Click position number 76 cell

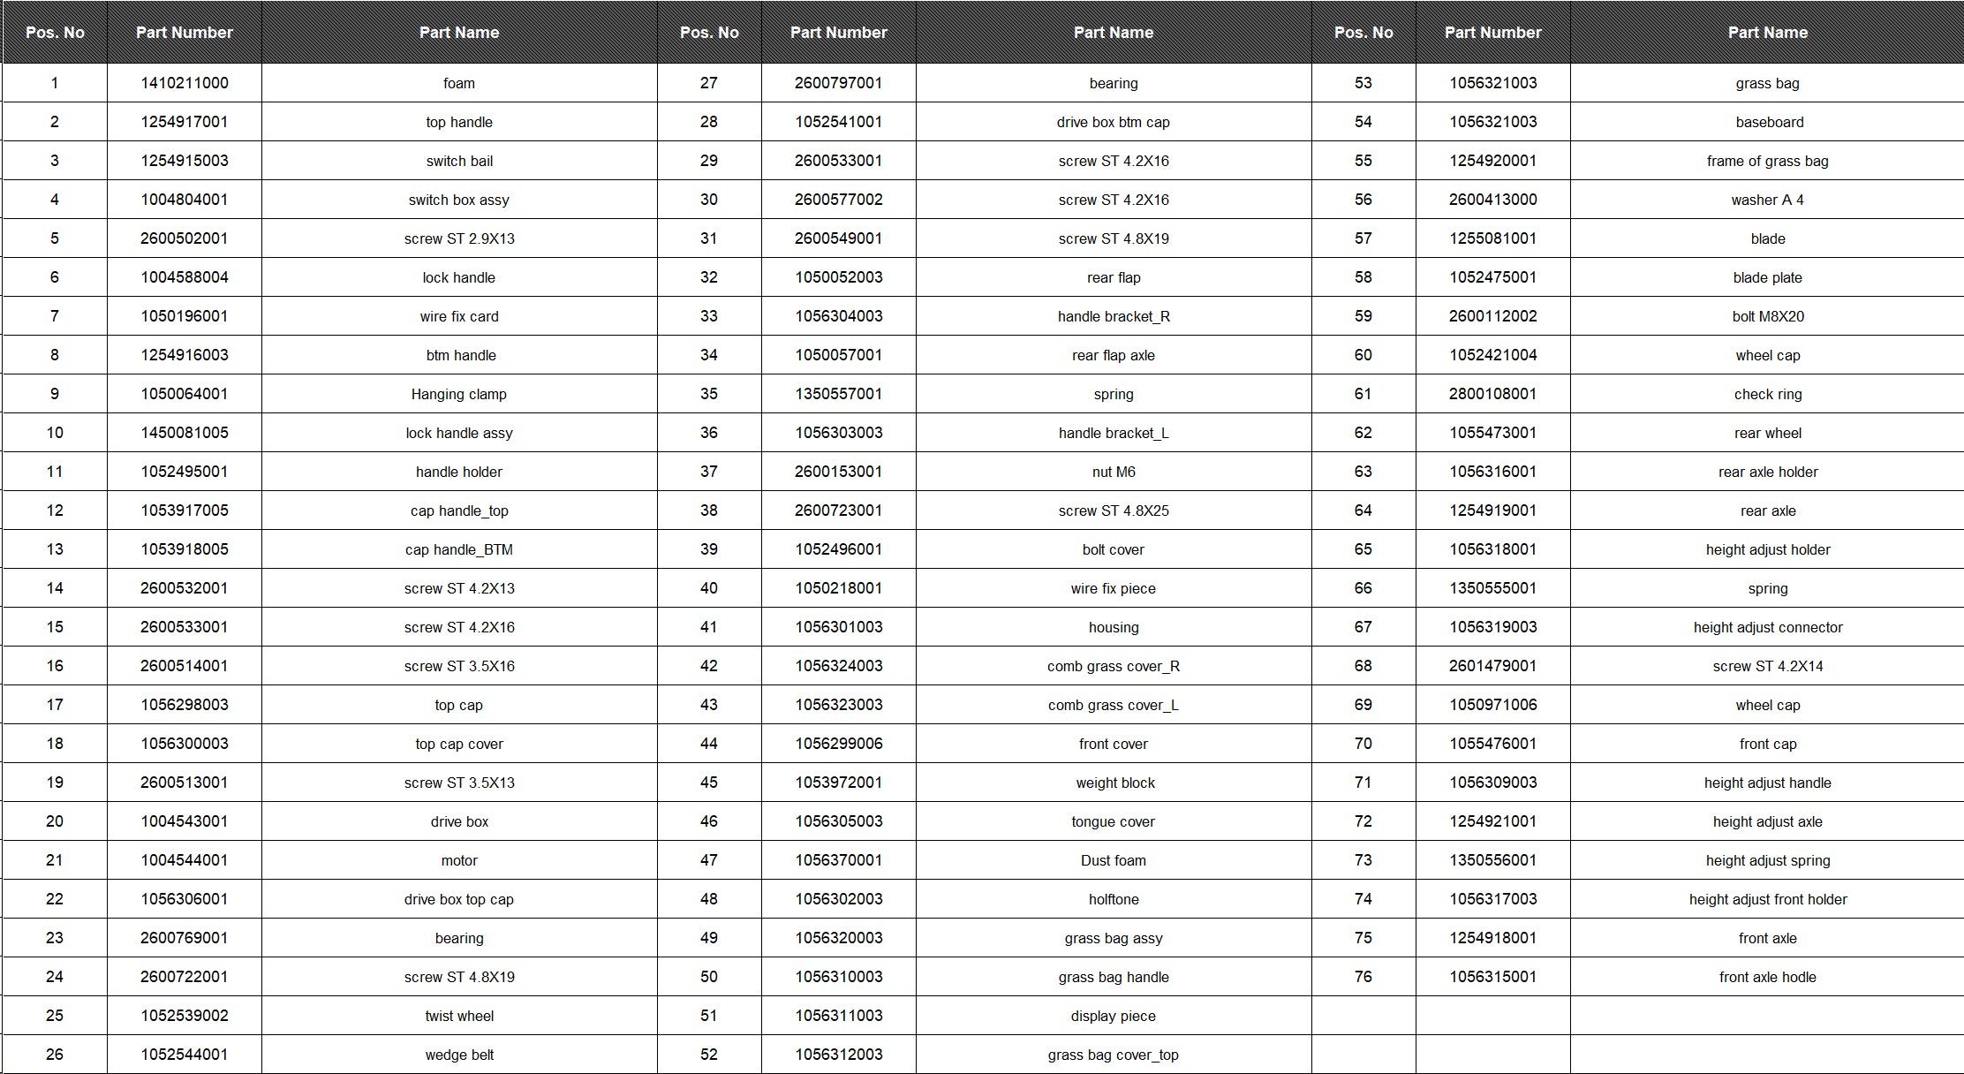click(1363, 977)
